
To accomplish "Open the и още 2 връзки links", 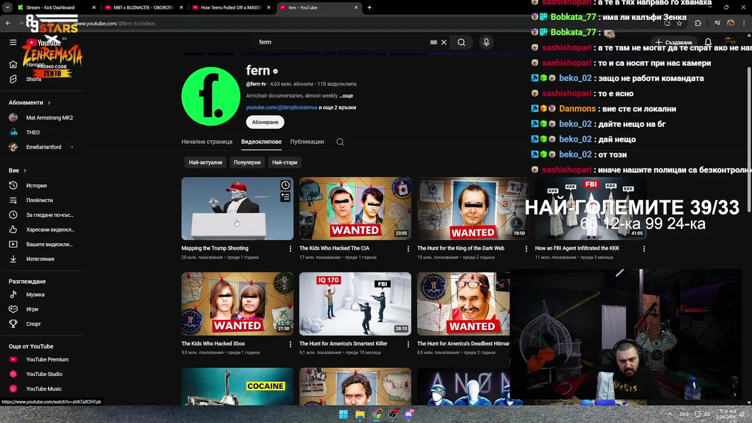I will coord(337,108).
